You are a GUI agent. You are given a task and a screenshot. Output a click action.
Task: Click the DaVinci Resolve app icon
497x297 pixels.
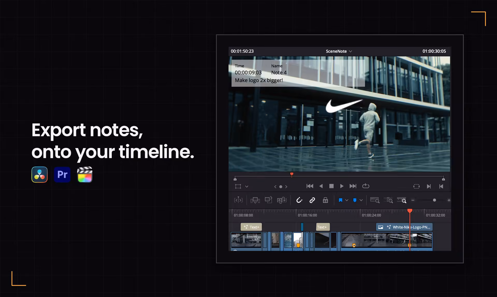pyautogui.click(x=40, y=174)
